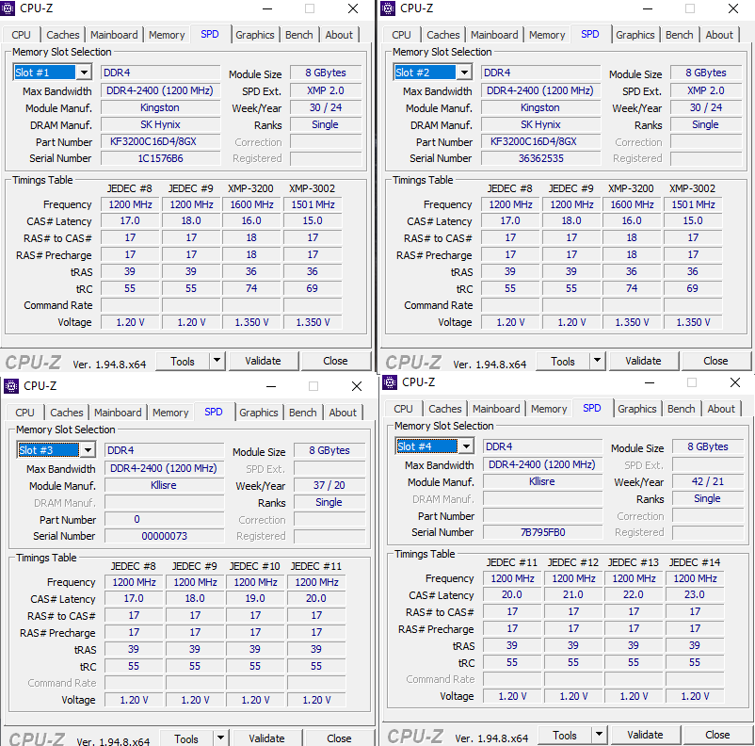Open Mainboard tab in Slot #3 window
The height and width of the screenshot is (746, 755).
coord(118,413)
